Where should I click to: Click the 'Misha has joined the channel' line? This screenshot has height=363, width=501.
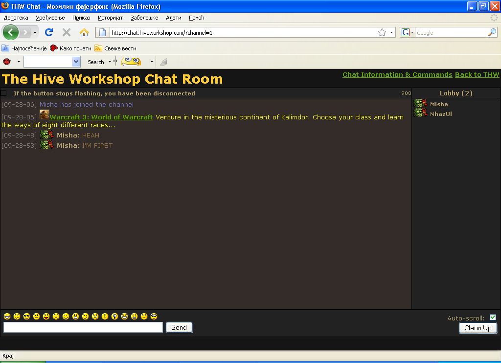[86, 104]
